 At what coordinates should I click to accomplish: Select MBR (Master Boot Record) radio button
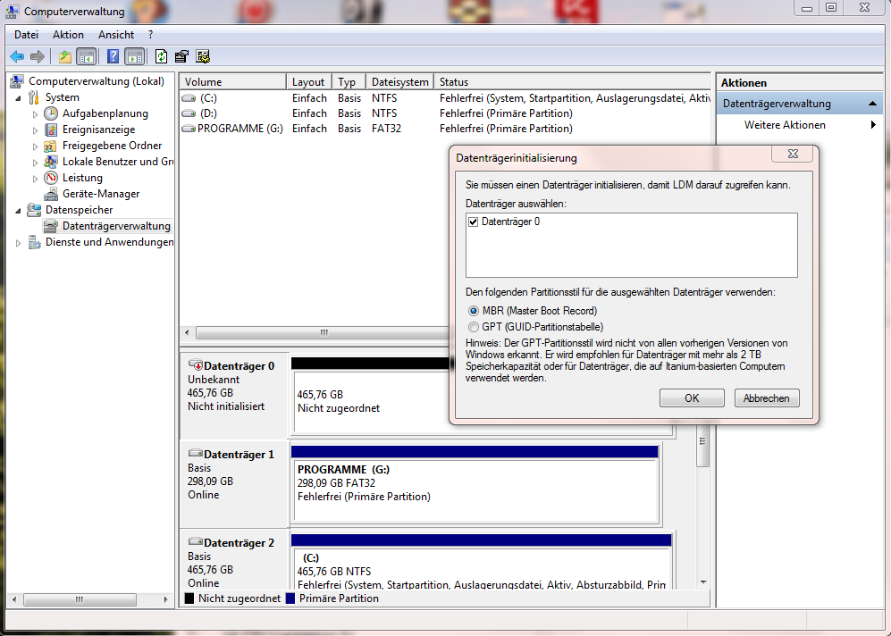tap(474, 311)
